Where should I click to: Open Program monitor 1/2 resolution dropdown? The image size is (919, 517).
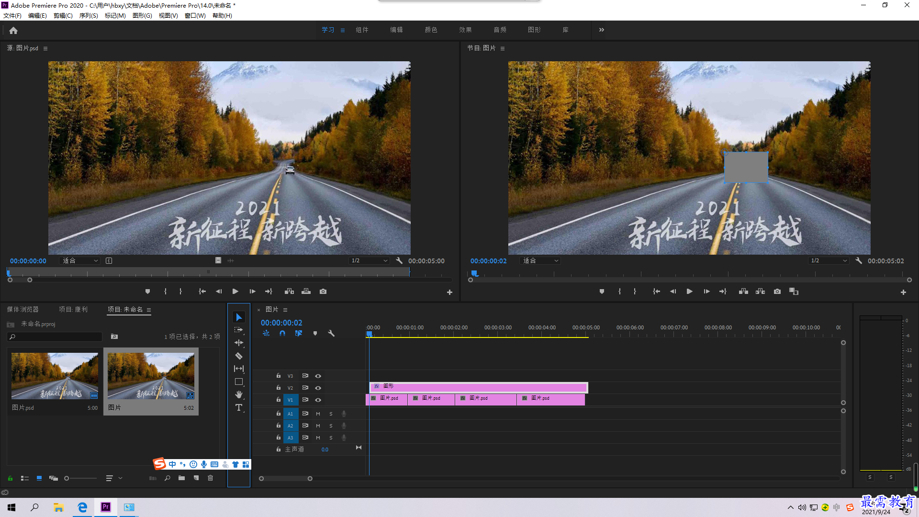[x=829, y=261]
